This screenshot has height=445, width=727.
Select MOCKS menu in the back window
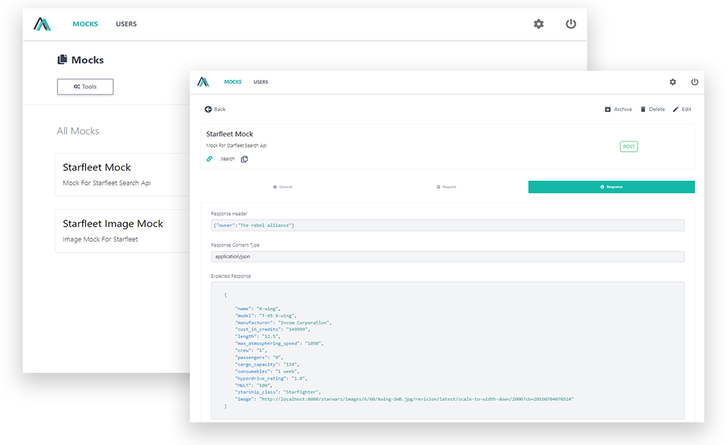pyautogui.click(x=85, y=23)
